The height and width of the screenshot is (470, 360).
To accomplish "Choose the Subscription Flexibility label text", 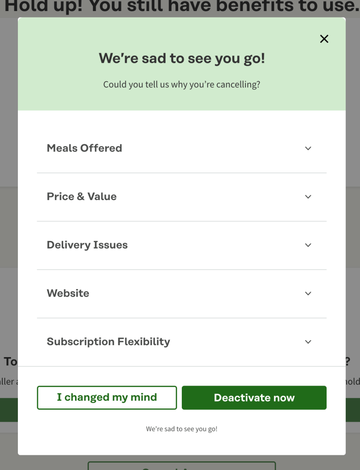I will pos(108,342).
